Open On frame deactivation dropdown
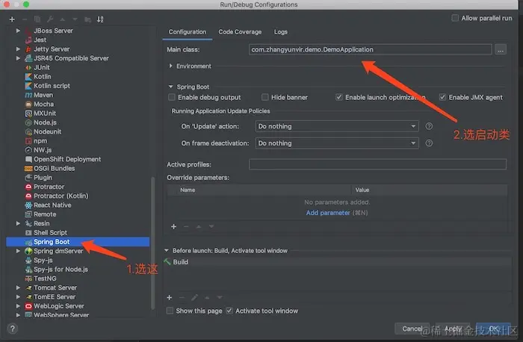Screen dimensions: 523x342 tap(337, 143)
